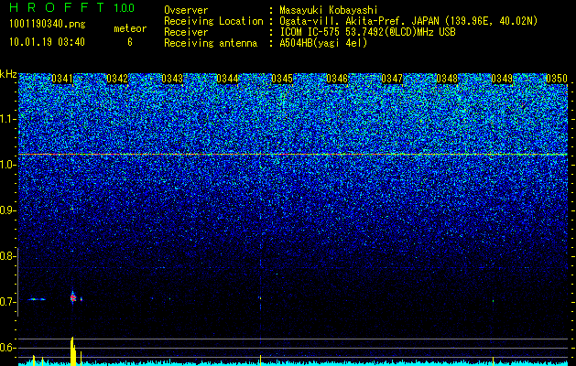Click the kHz axis unit label
The width and height of the screenshot is (576, 366).
pos(8,75)
